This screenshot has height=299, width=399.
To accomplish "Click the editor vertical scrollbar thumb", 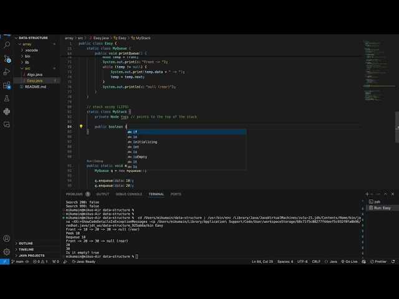I will pos(397,126).
